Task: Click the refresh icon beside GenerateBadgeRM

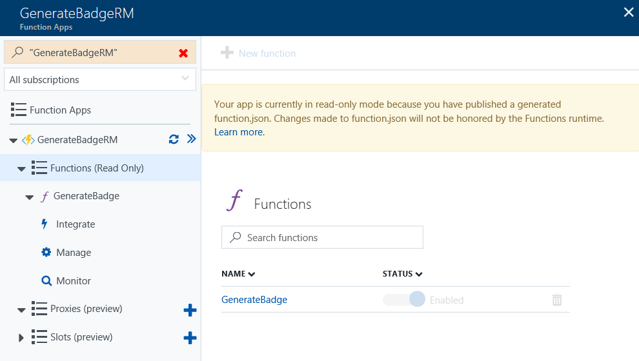Action: (174, 139)
